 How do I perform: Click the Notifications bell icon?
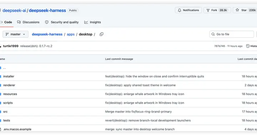180,10
